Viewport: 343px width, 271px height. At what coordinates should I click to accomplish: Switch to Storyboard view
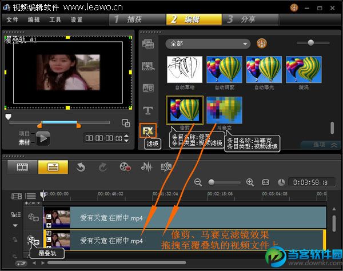22,167
